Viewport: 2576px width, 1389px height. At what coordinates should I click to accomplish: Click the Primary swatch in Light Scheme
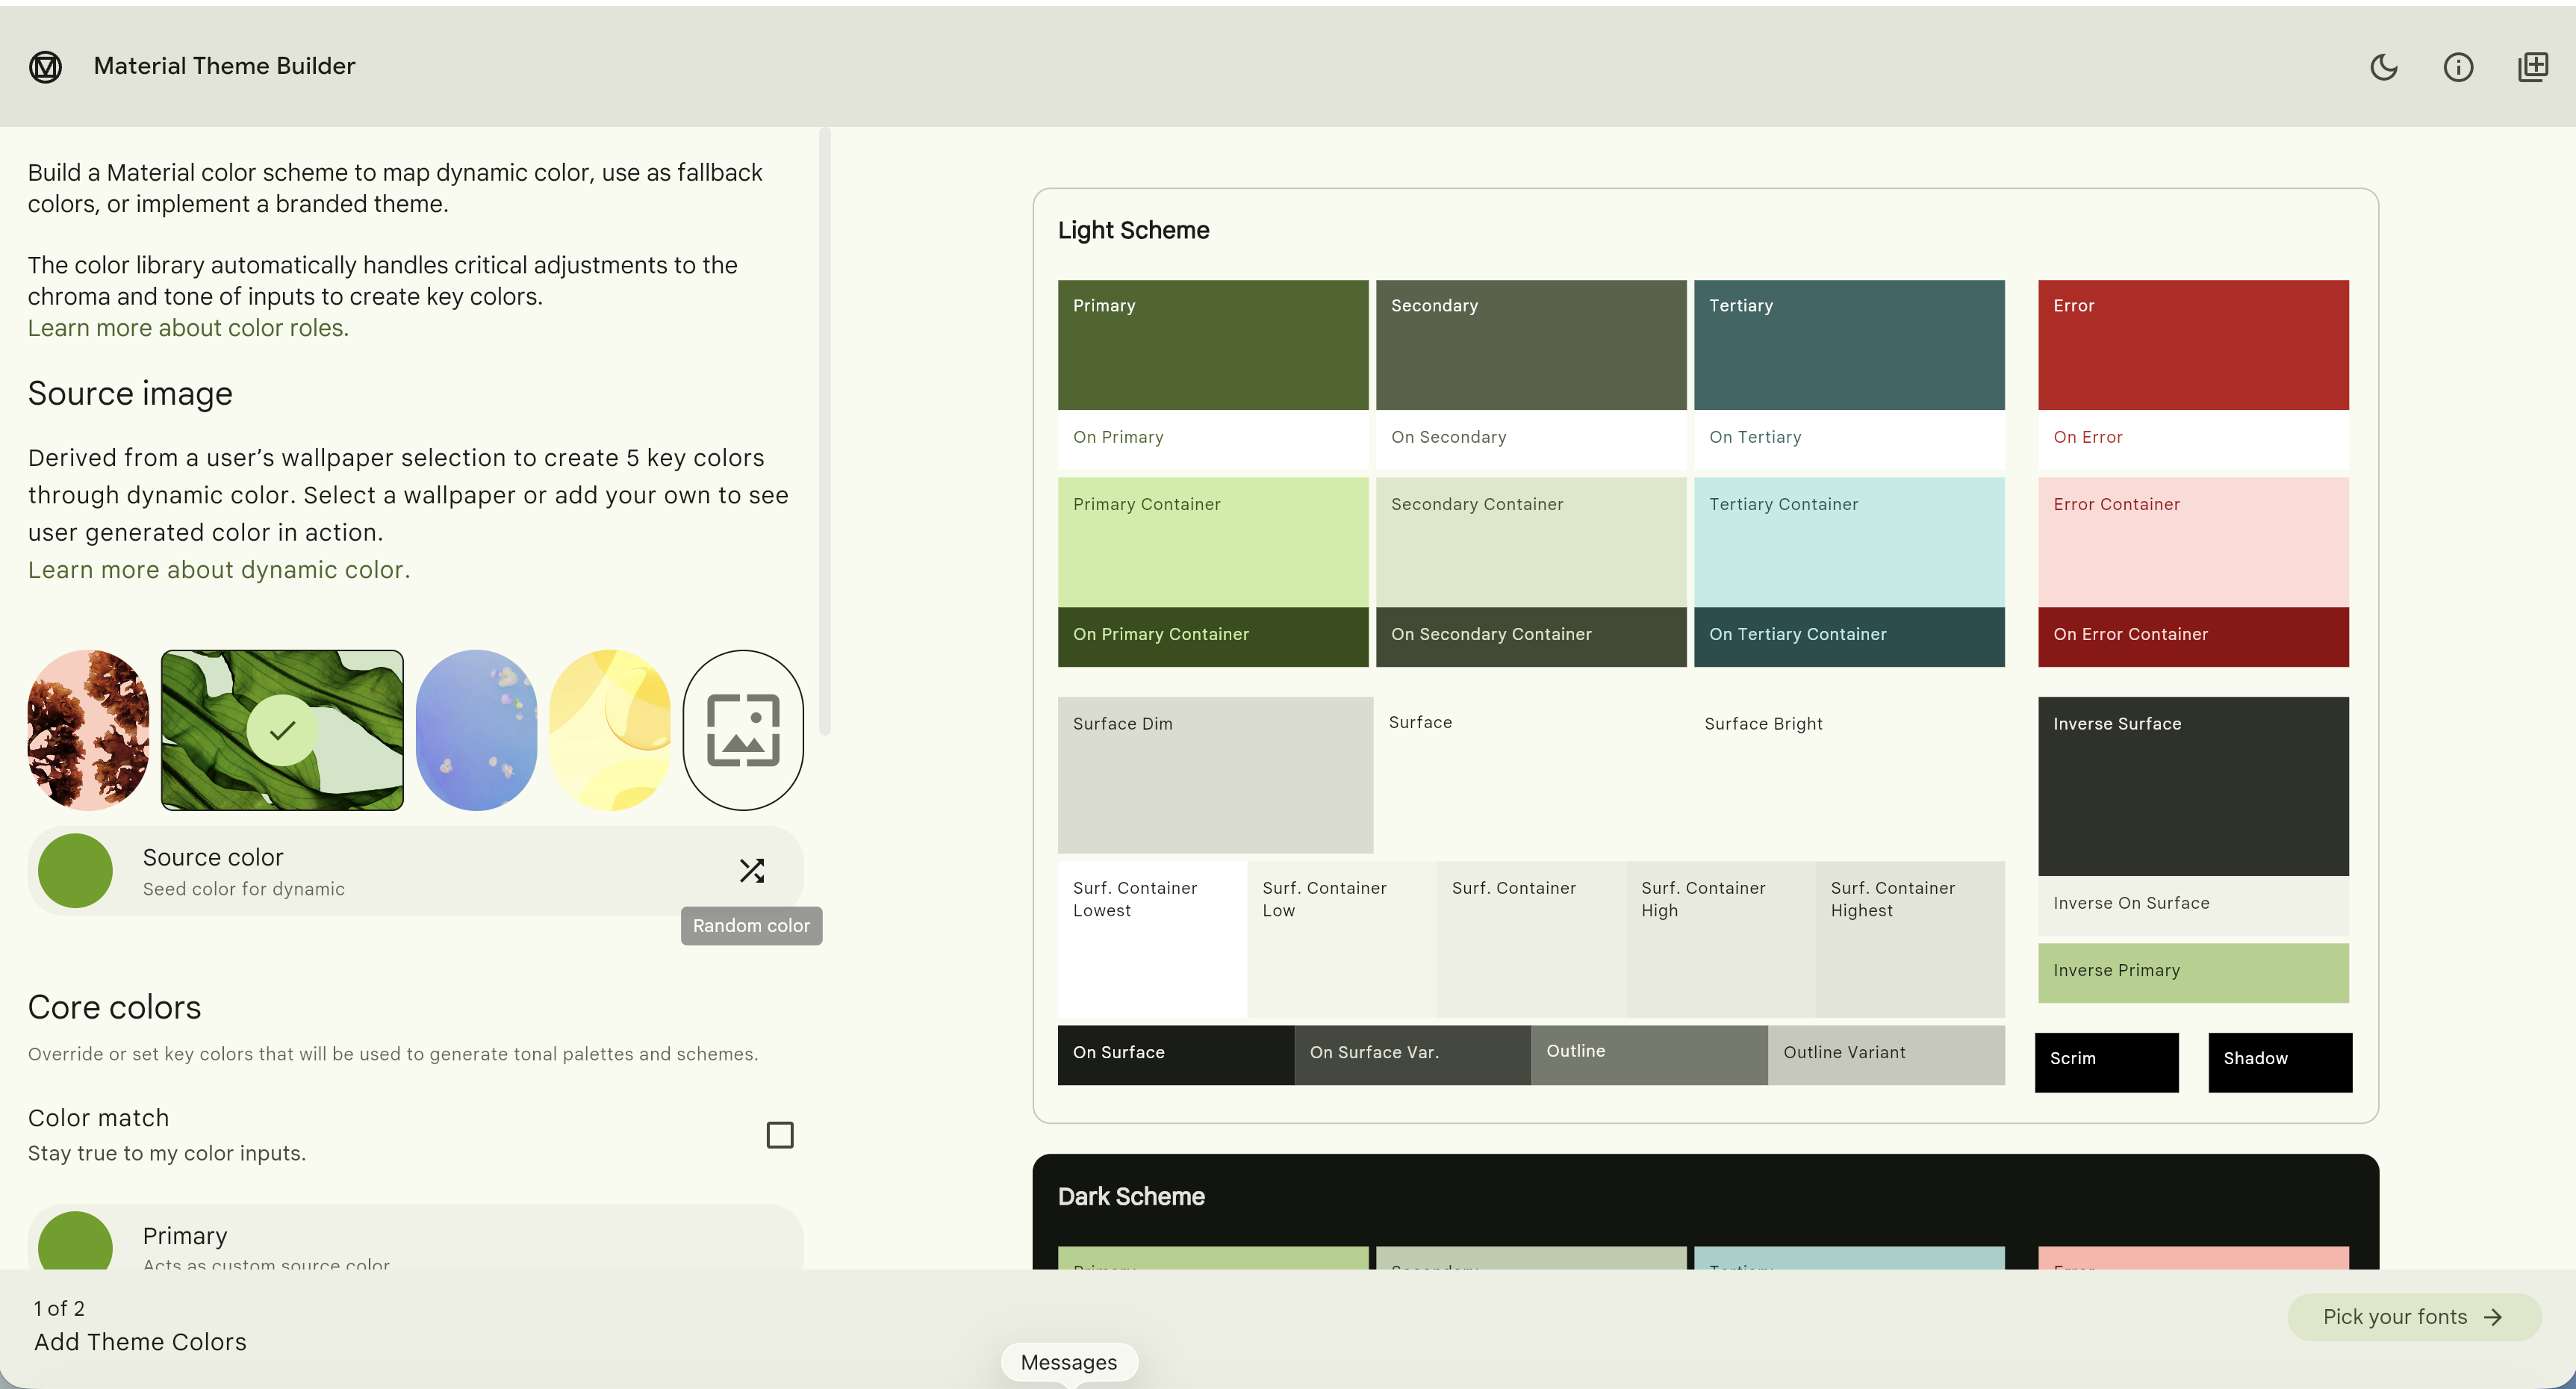pos(1213,345)
